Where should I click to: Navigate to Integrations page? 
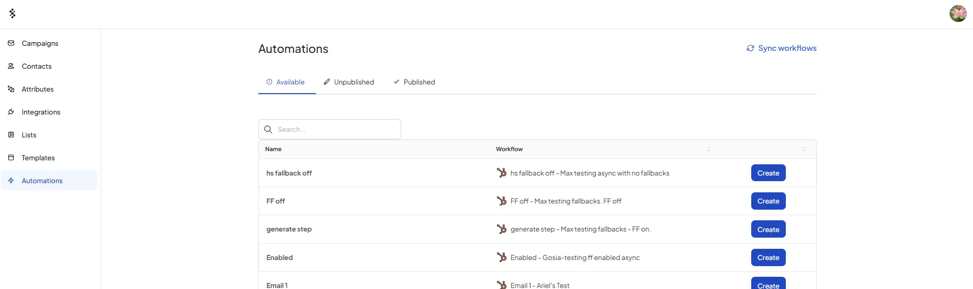click(49, 112)
